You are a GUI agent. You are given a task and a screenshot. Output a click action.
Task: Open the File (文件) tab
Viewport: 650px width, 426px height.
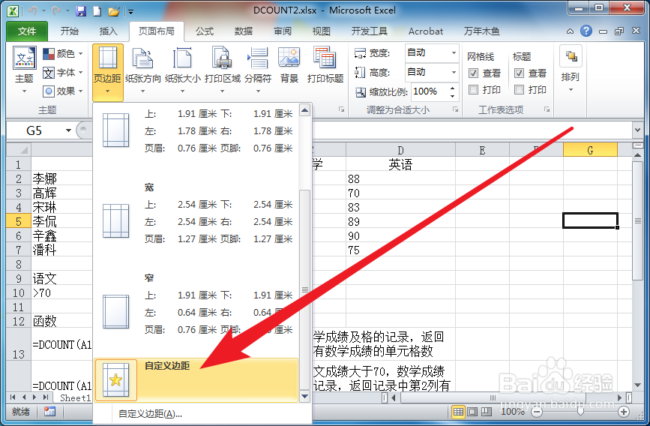27,31
